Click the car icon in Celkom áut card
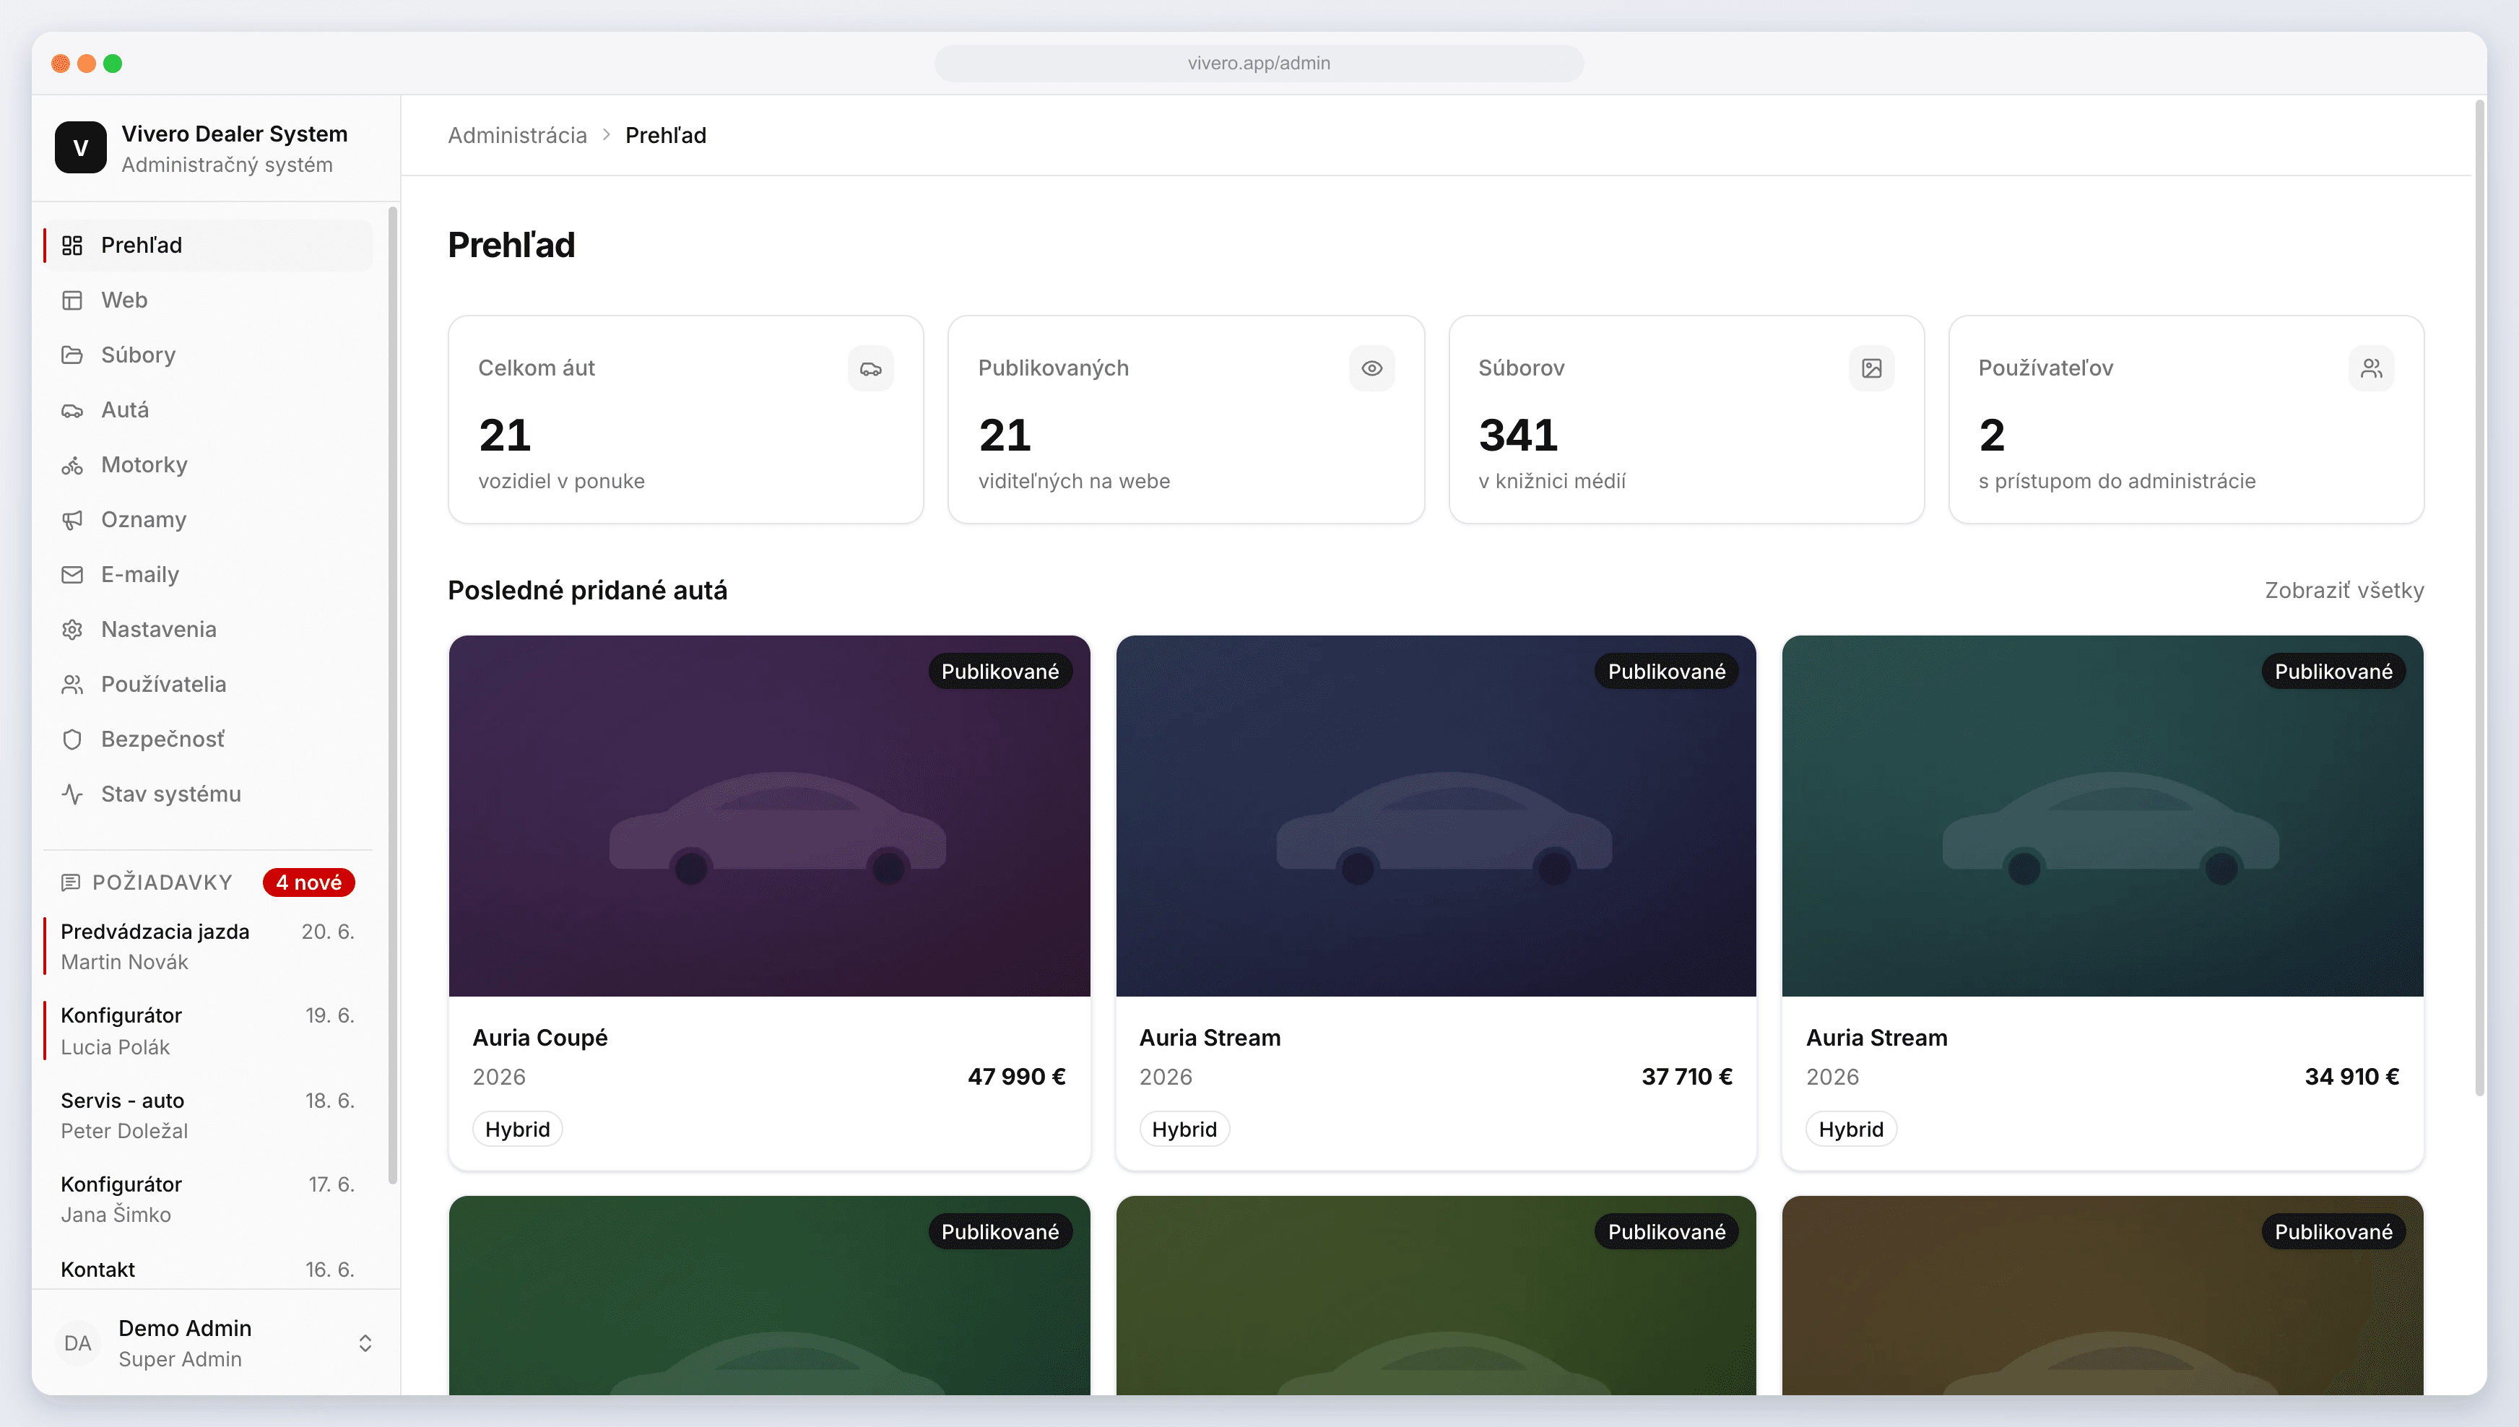This screenshot has height=1427, width=2519. click(870, 368)
